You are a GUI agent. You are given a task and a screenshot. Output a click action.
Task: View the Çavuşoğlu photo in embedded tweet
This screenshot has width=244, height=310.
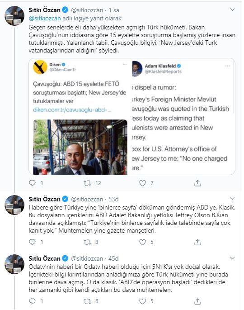point(80,147)
